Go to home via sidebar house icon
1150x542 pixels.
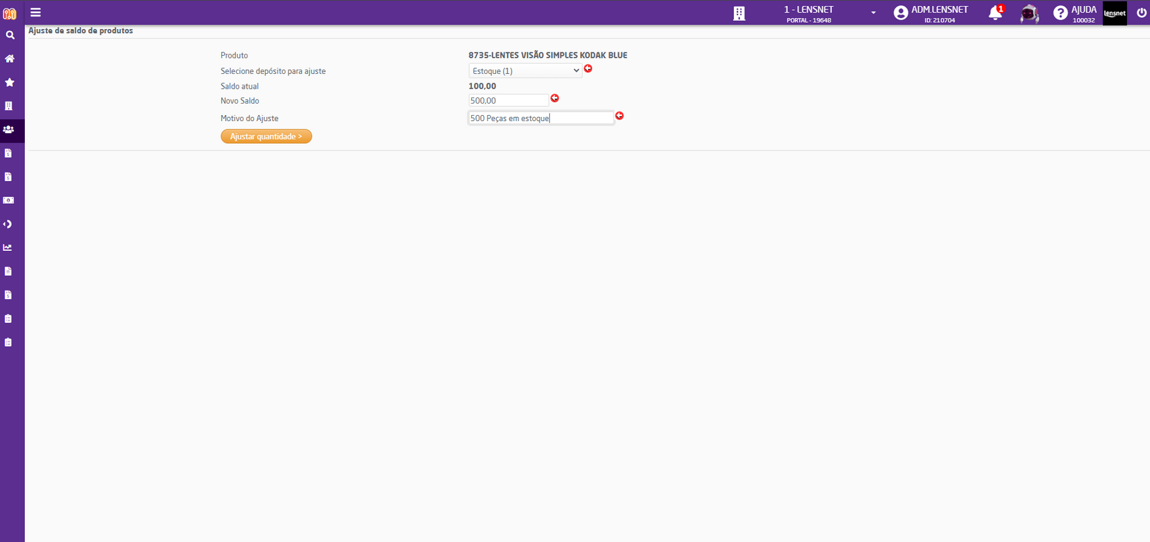point(9,59)
